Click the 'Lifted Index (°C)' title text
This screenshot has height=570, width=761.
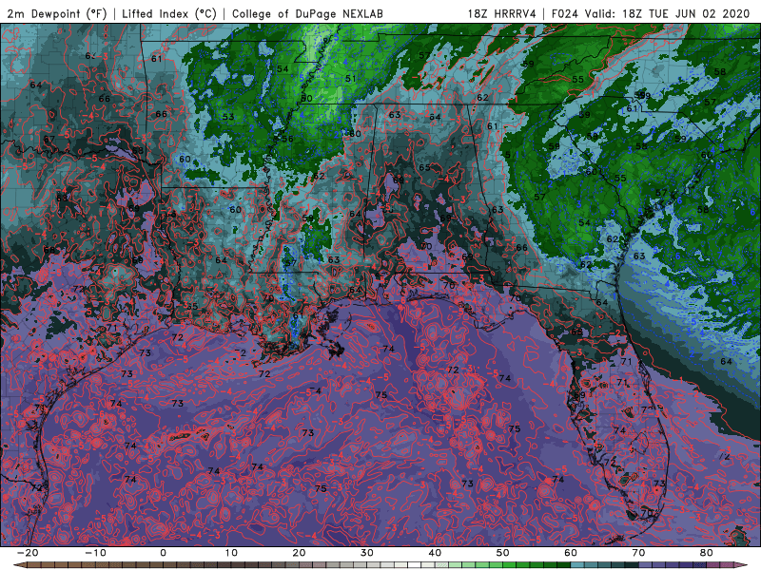point(169,14)
